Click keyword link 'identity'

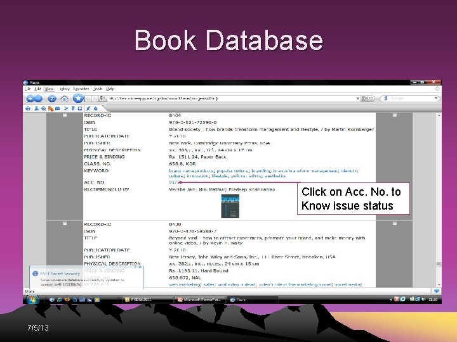(x=349, y=171)
